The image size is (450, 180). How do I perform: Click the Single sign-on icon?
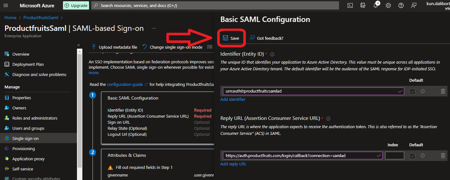[7, 138]
